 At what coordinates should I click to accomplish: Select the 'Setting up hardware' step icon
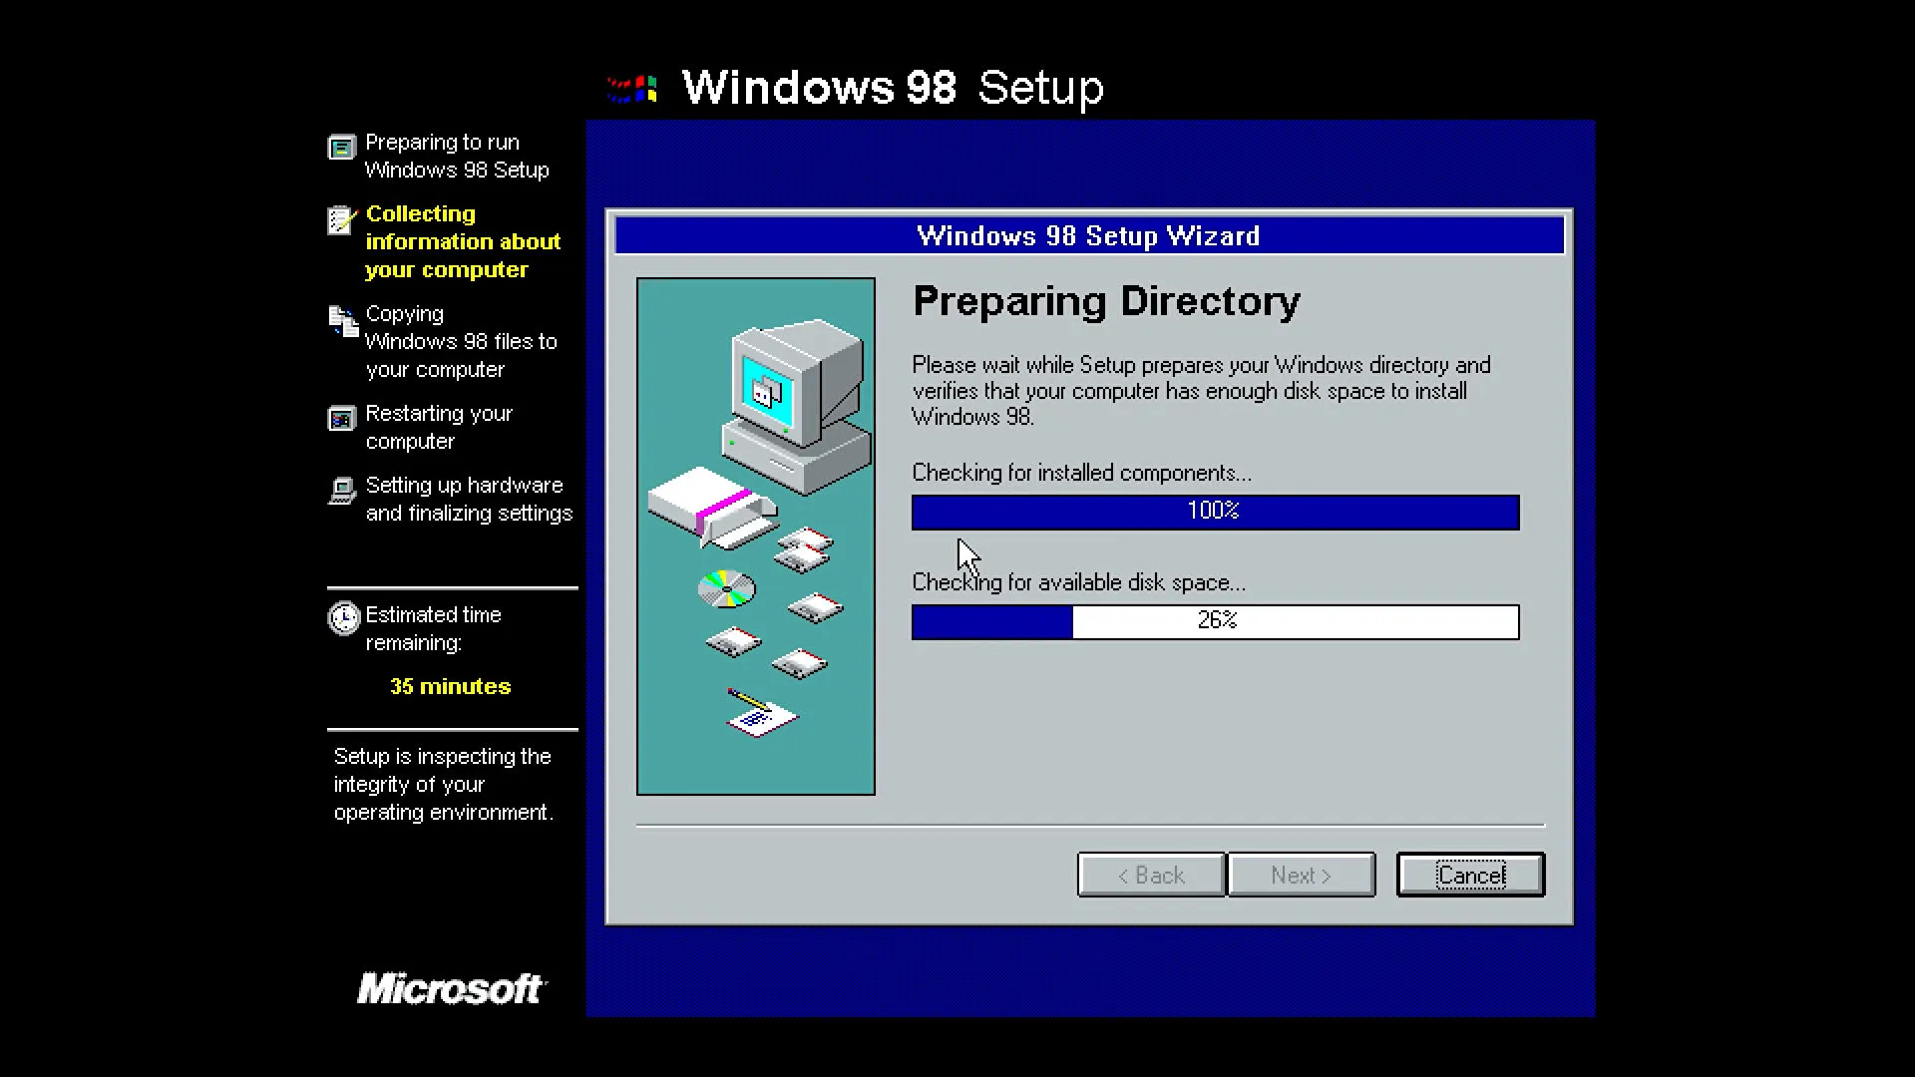[341, 491]
